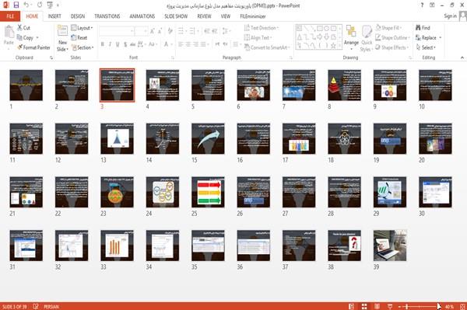Open the Text Direction dropdown

(x=262, y=28)
